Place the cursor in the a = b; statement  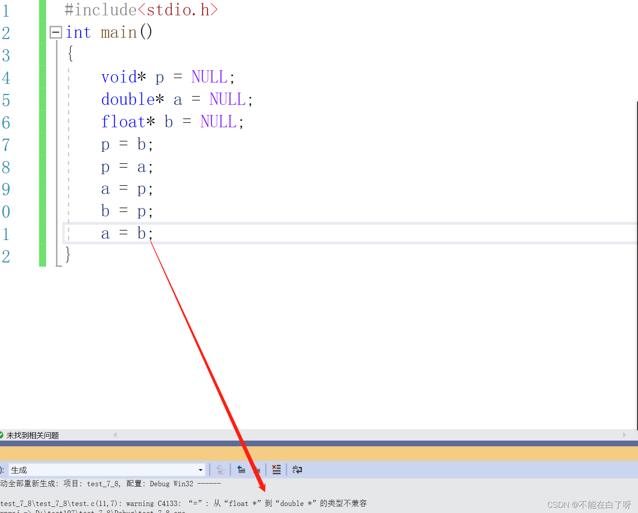(127, 233)
